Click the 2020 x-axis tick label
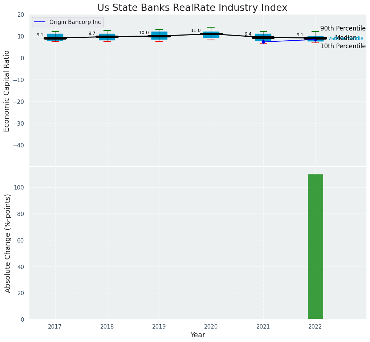370x342 pixels. tap(211, 327)
